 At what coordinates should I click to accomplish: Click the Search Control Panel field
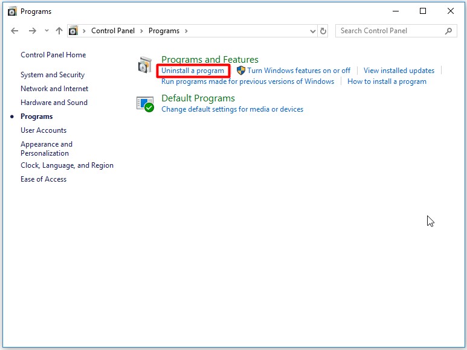[391, 31]
